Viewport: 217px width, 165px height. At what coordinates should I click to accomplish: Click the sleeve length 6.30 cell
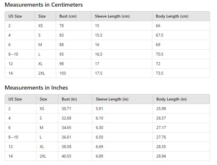pos(99,128)
